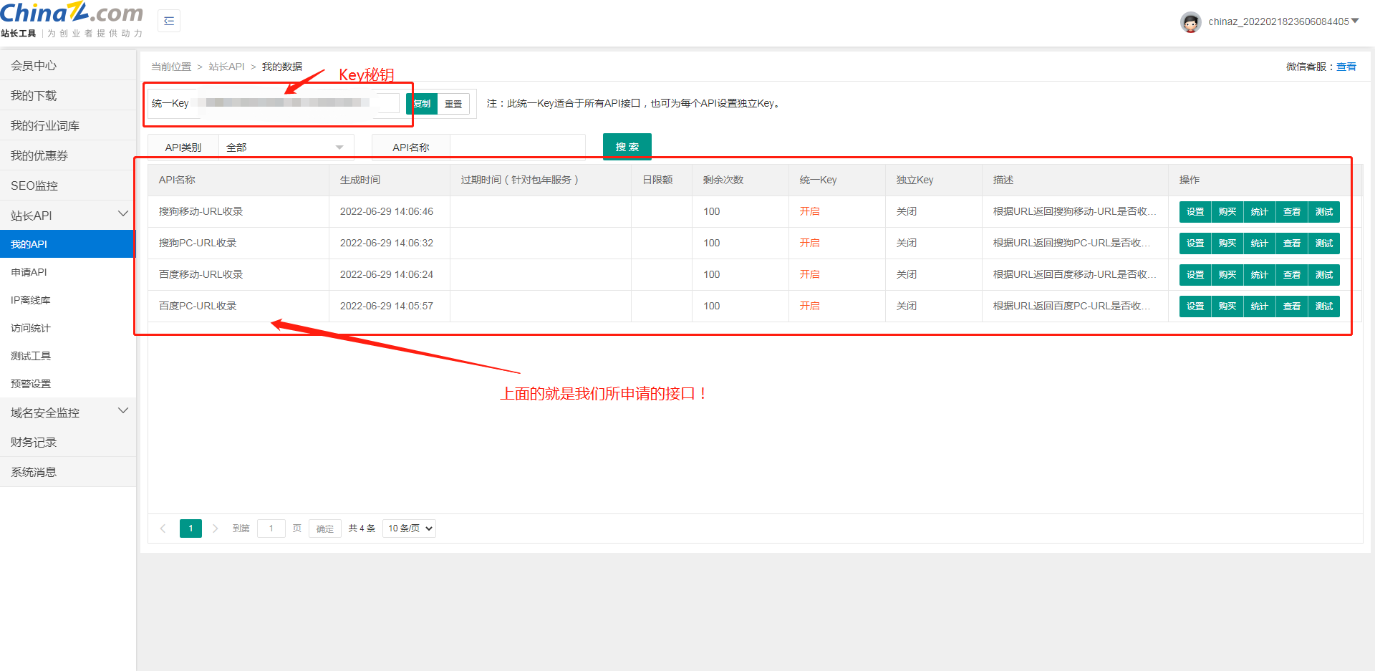
Task: Click 购买 for 百度PC-URL收录 row
Action: point(1227,306)
